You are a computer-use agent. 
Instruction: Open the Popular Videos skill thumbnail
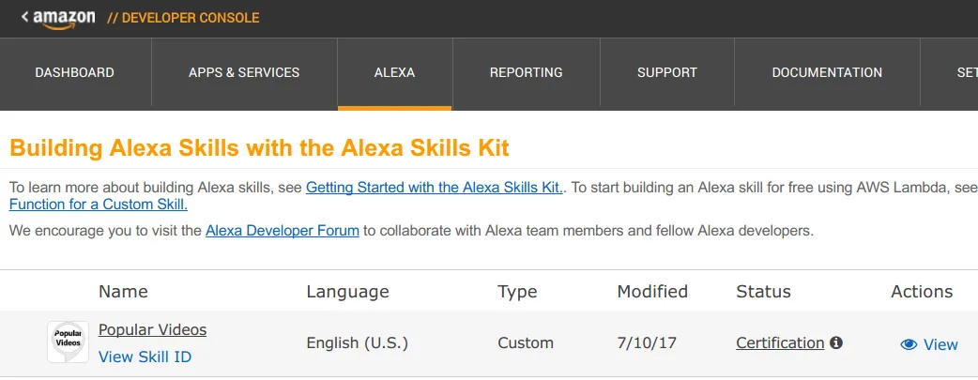pos(68,342)
